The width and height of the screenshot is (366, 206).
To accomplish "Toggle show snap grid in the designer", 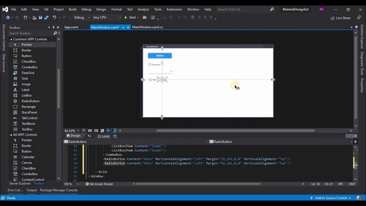I will (90, 130).
